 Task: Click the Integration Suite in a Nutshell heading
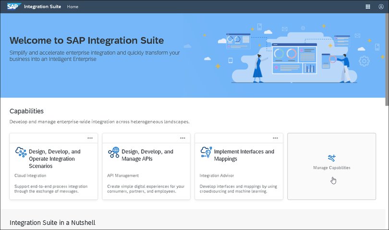tap(52, 222)
